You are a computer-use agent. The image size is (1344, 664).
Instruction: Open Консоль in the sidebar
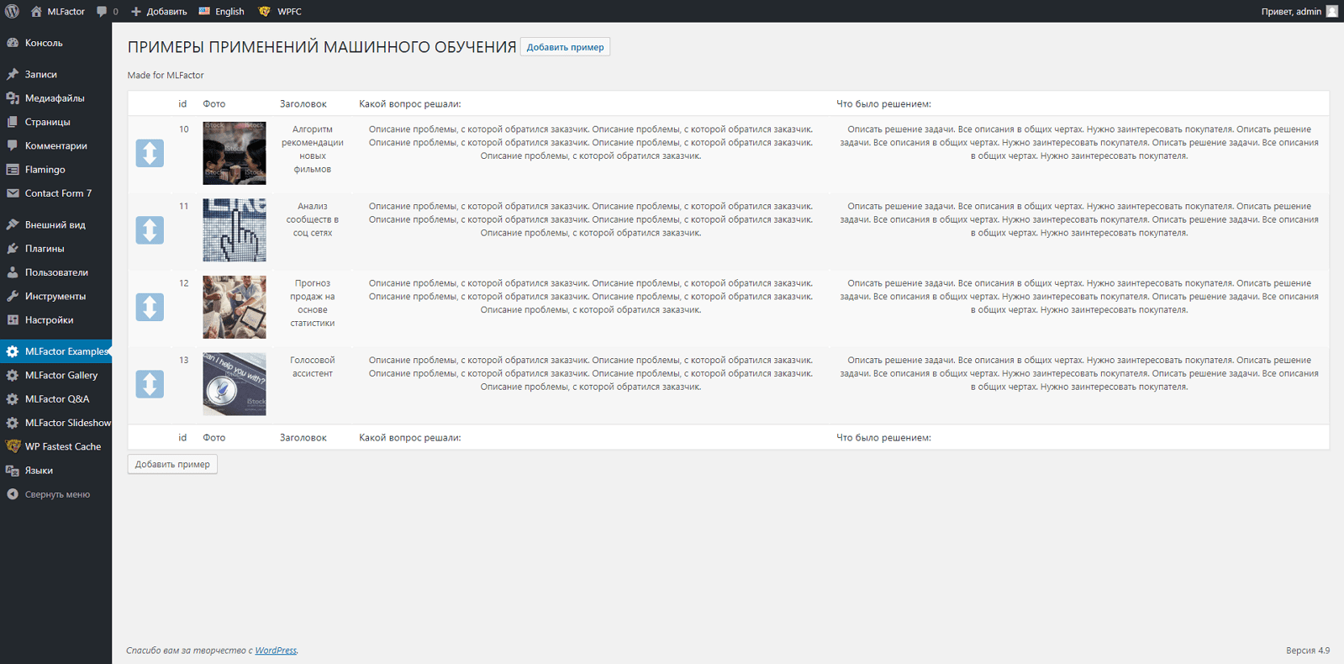55,43
